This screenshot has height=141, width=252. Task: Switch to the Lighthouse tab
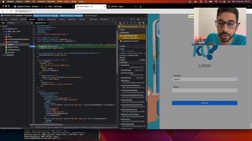93,19
